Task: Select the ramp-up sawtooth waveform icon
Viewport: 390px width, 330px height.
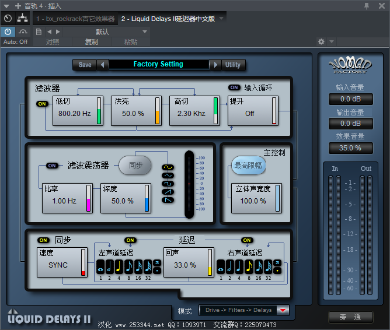Action: pos(168,192)
